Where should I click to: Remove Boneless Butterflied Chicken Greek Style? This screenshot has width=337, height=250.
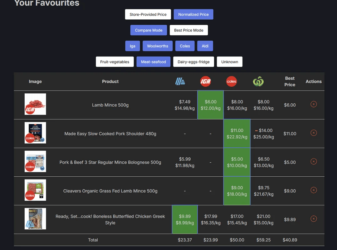(314, 219)
